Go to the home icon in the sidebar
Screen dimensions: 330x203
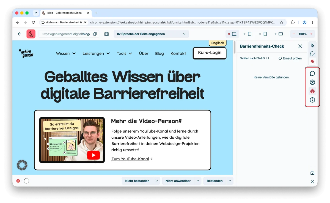tap(312, 173)
